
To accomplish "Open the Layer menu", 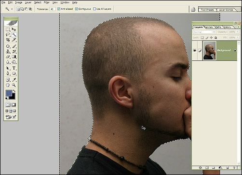I will pos(28,2).
